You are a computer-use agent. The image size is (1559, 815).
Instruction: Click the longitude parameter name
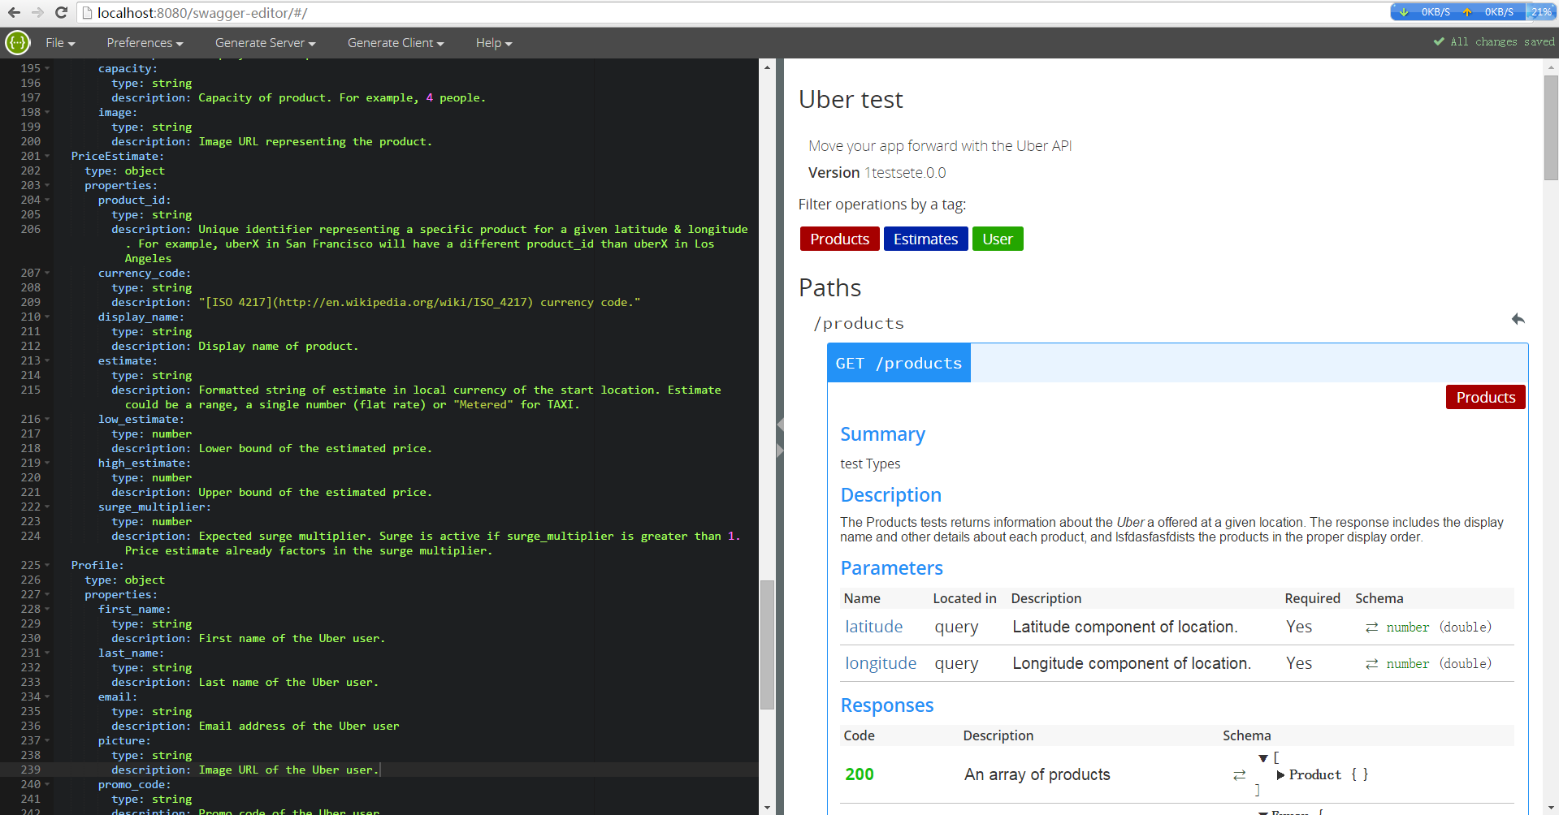pos(881,663)
